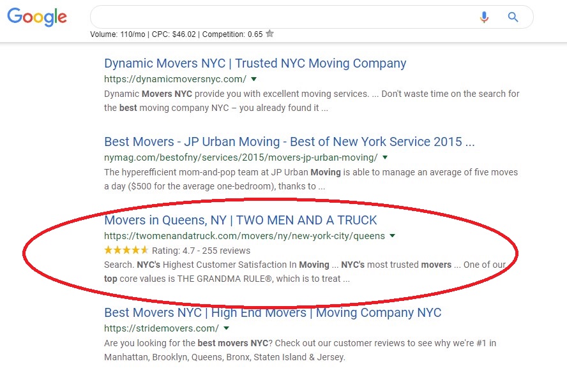The image size is (567, 380).
Task: Click the twomenandatruck.com green URL text
Action: [x=245, y=236]
